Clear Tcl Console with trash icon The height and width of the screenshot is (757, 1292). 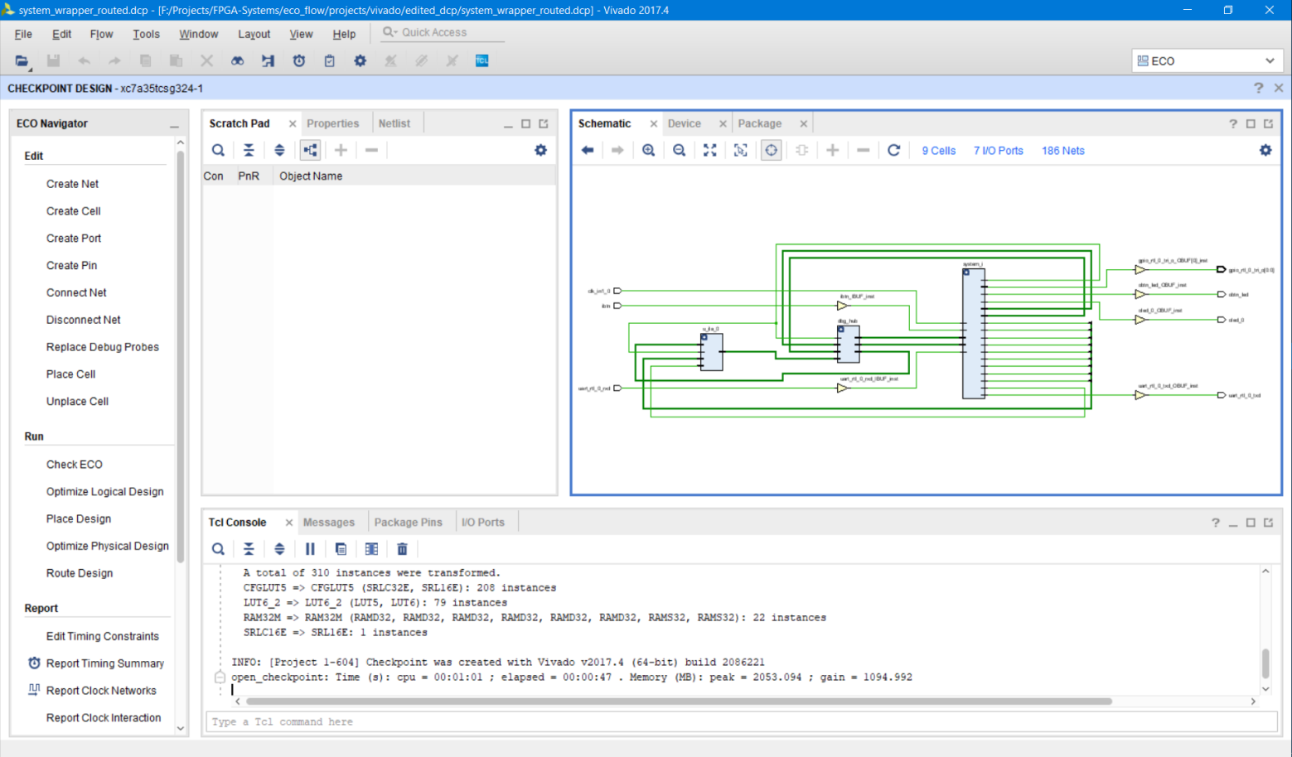click(x=402, y=549)
